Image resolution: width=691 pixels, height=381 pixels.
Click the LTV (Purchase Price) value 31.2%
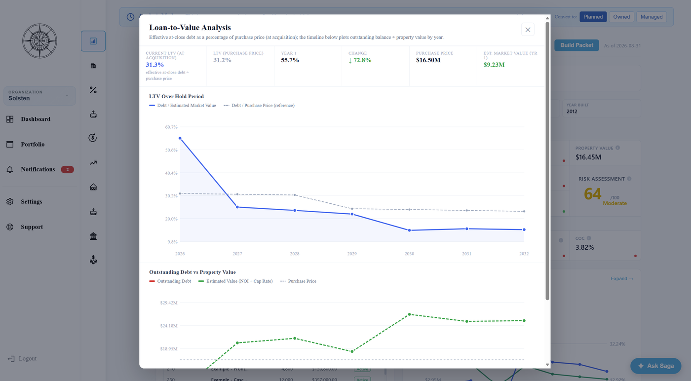tap(222, 60)
